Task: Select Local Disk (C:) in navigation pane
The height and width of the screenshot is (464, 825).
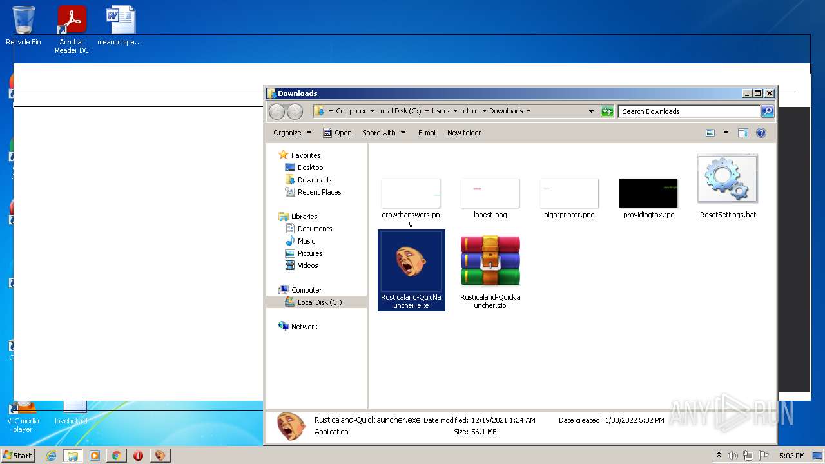Action: point(320,302)
